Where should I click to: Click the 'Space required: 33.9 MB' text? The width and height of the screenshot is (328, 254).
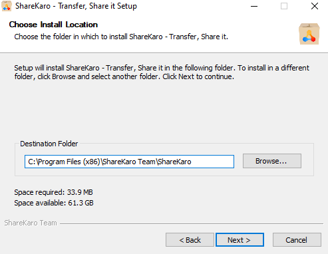point(53,192)
